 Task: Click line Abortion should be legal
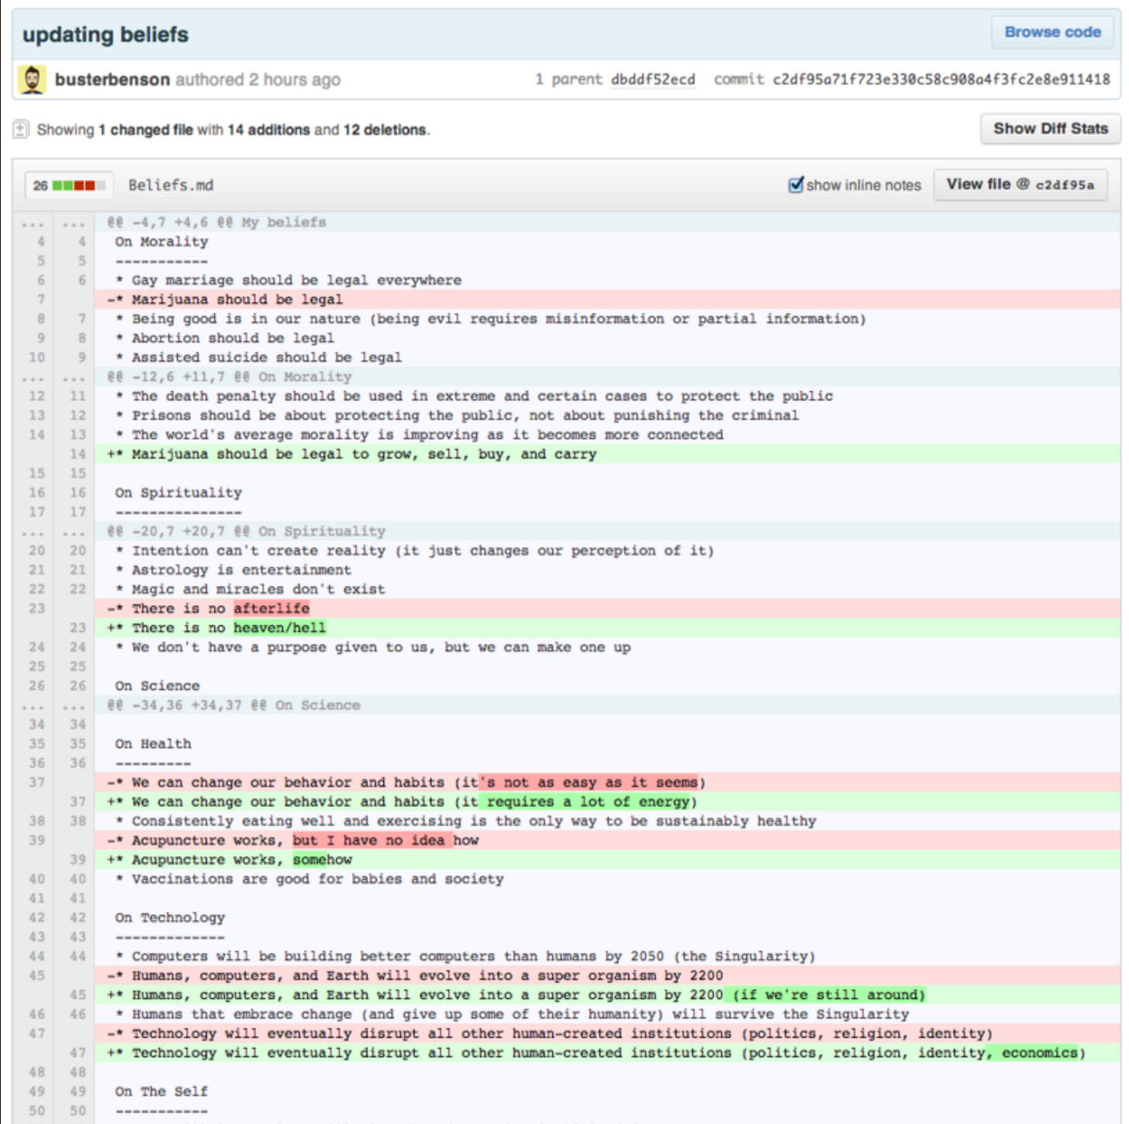[607, 338]
